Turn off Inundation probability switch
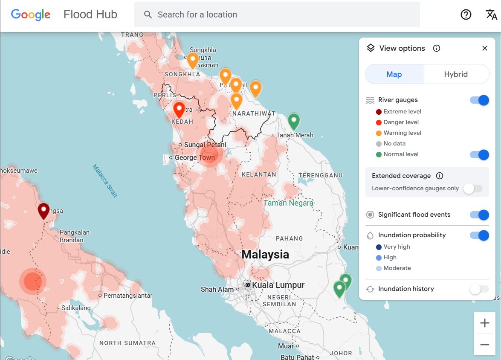Viewport: 501px width, 360px height. [479, 235]
